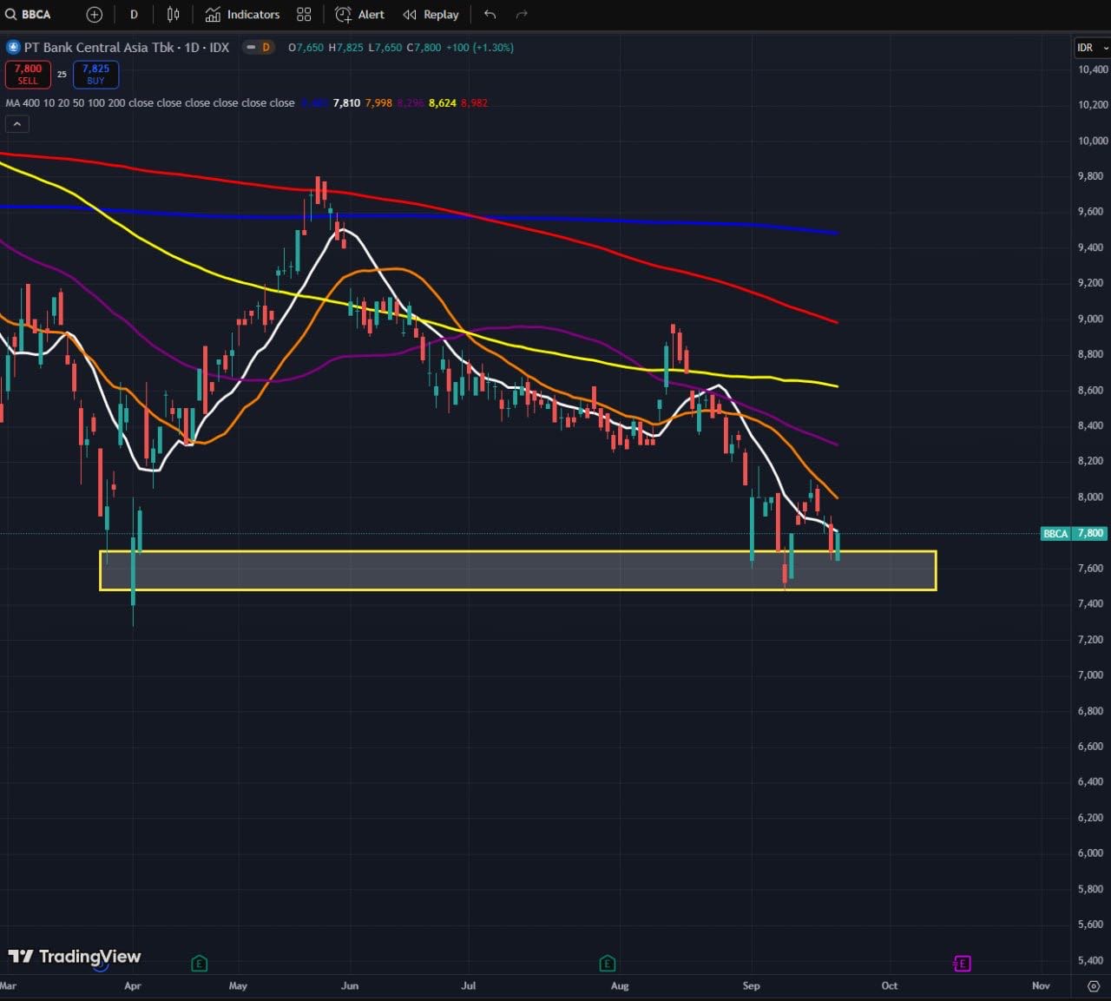Collapse the indicator legend with the chevron
1111x1001 pixels.
[x=16, y=124]
